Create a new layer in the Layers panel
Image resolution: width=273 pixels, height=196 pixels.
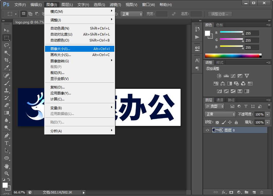pos(254,192)
